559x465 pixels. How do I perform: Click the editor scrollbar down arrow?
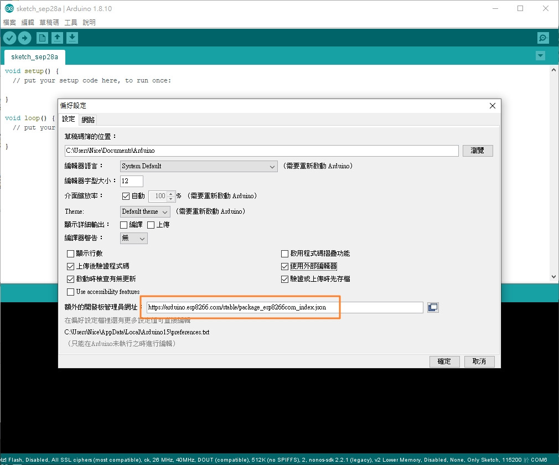pyautogui.click(x=553, y=277)
